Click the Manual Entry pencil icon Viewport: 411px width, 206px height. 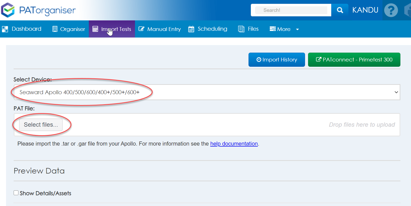pos(142,29)
